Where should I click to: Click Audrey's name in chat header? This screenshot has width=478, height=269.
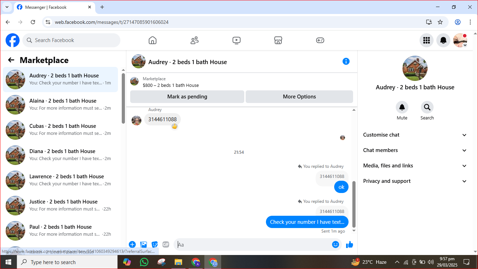[188, 62]
